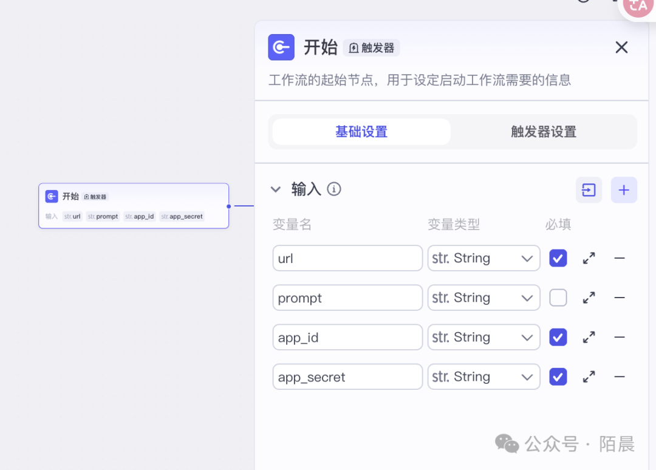The height and width of the screenshot is (470, 656).
Task: Uncheck required for app_id variable
Action: pos(558,337)
